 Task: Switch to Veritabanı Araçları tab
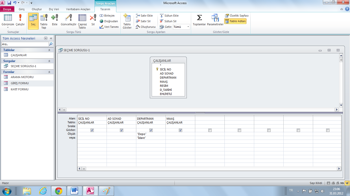pyautogui.click(x=78, y=9)
